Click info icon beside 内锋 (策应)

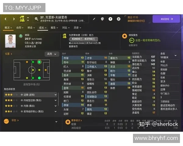(22, 106)
